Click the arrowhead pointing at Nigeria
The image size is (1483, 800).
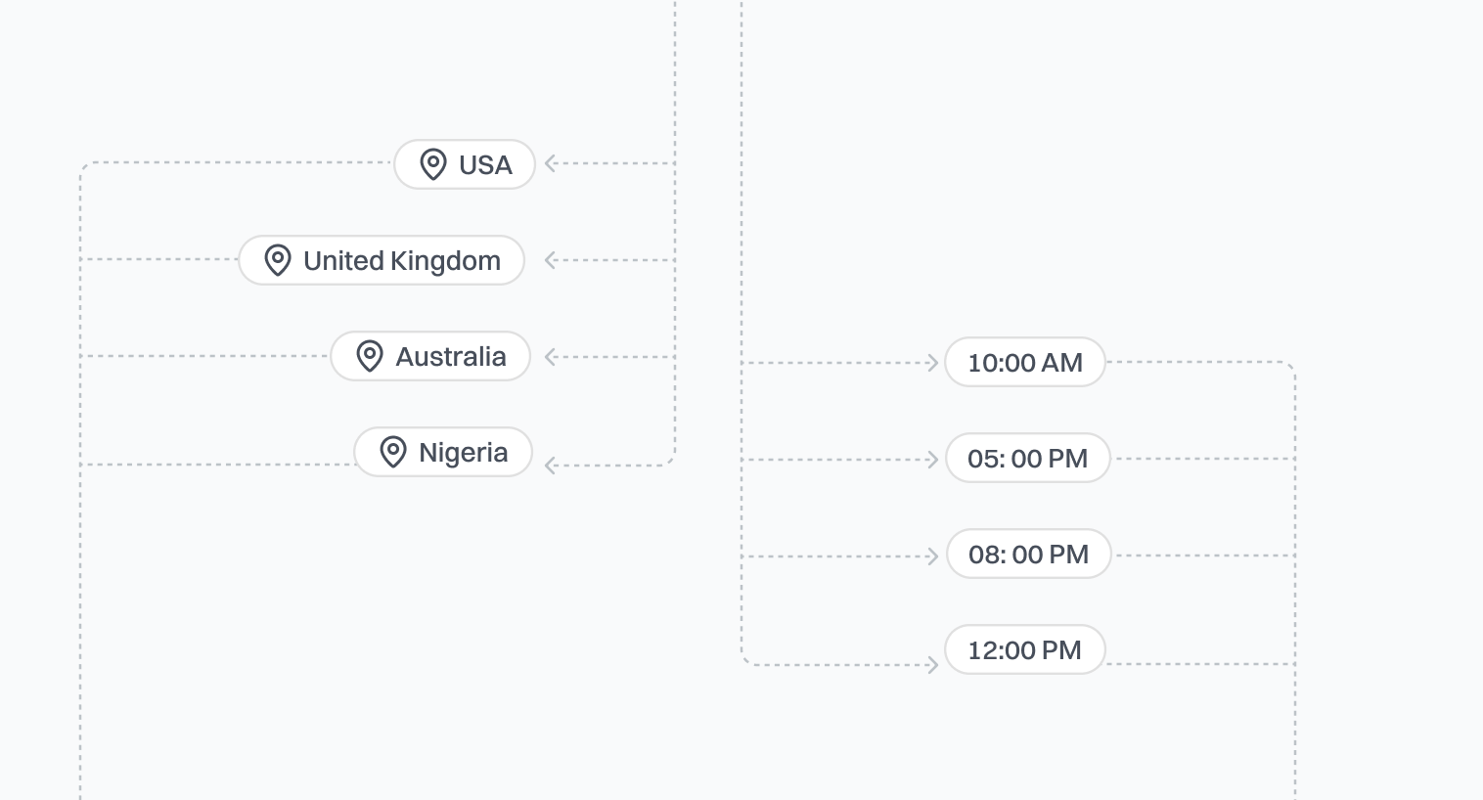[x=551, y=466]
